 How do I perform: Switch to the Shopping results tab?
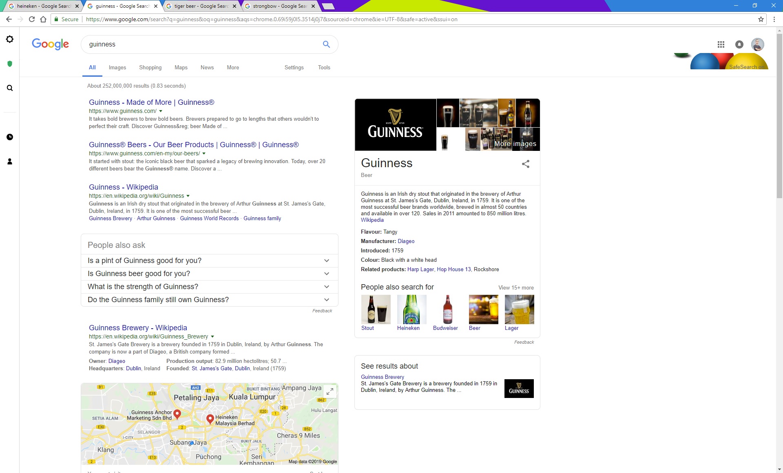pyautogui.click(x=150, y=67)
